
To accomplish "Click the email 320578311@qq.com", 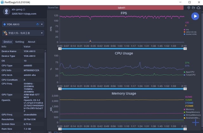I will pos(24,14).
